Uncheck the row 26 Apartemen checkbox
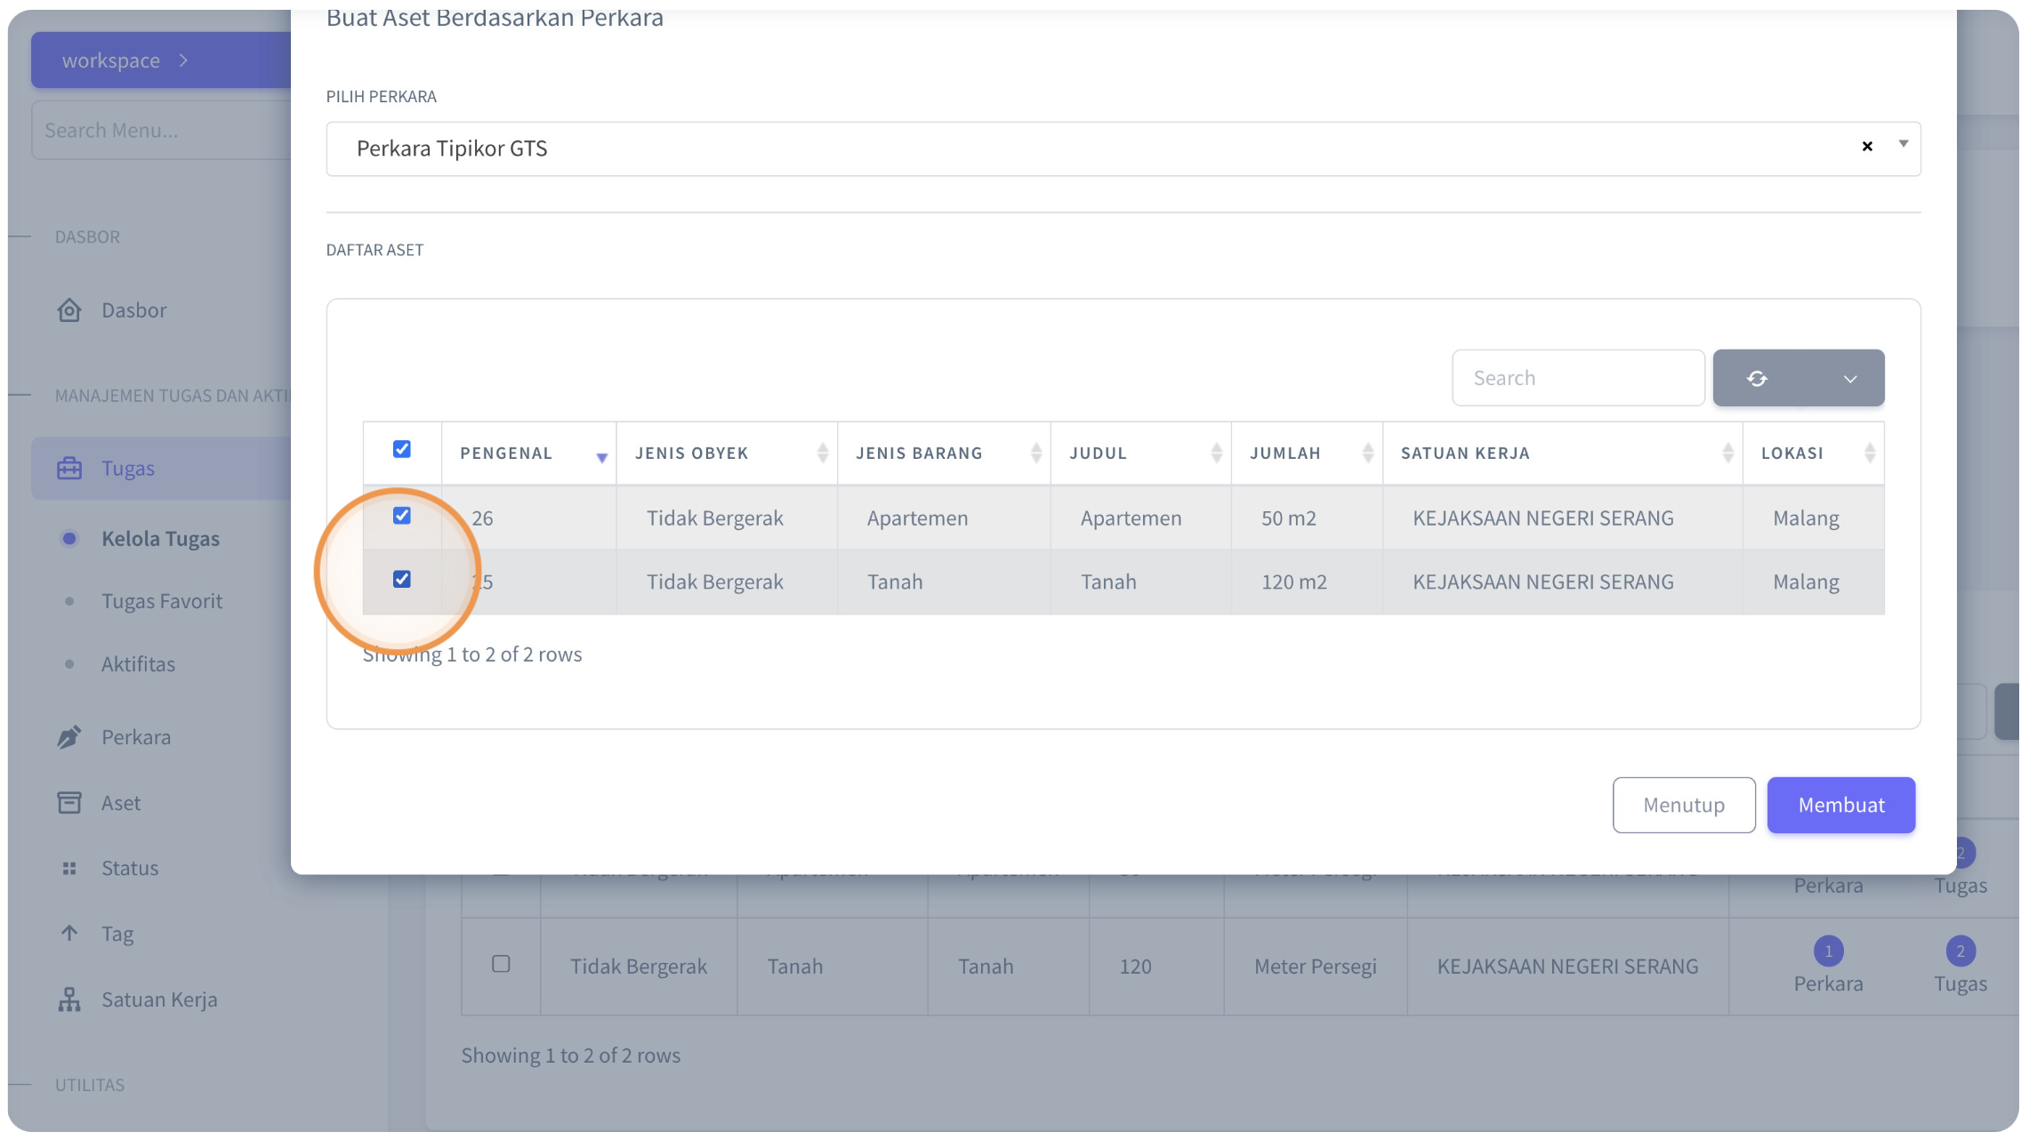2037x1140 pixels. pos(402,516)
